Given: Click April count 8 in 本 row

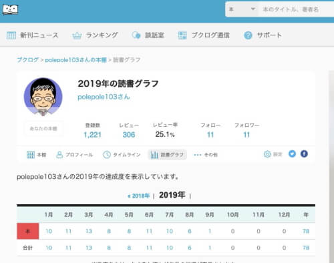Looking at the screenshot, I should tap(109, 232).
